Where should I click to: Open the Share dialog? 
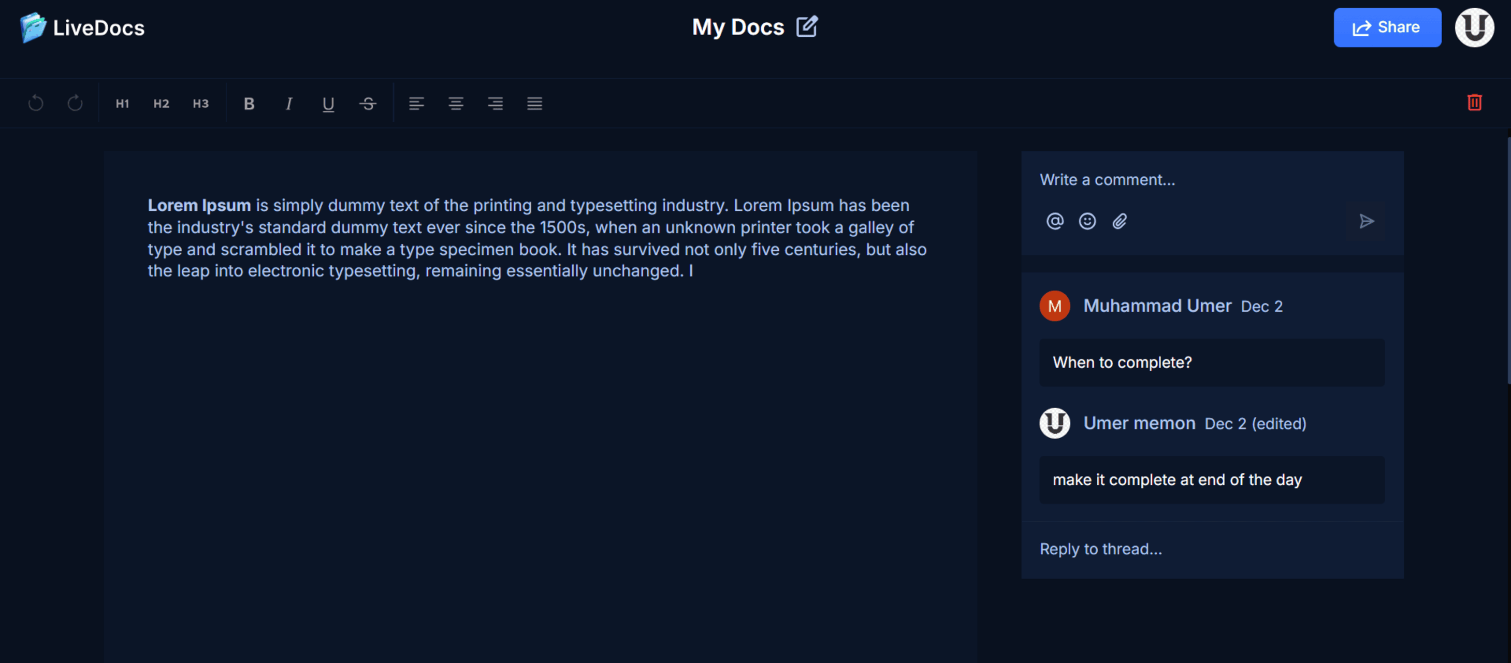1387,27
